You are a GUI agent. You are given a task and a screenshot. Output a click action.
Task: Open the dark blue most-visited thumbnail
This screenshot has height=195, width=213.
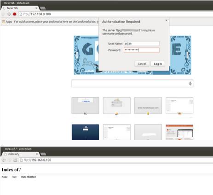(x=85, y=132)
